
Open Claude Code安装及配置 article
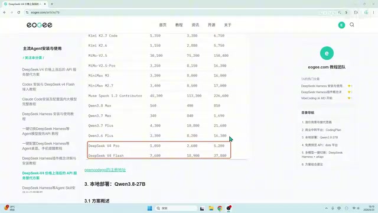[50, 101]
